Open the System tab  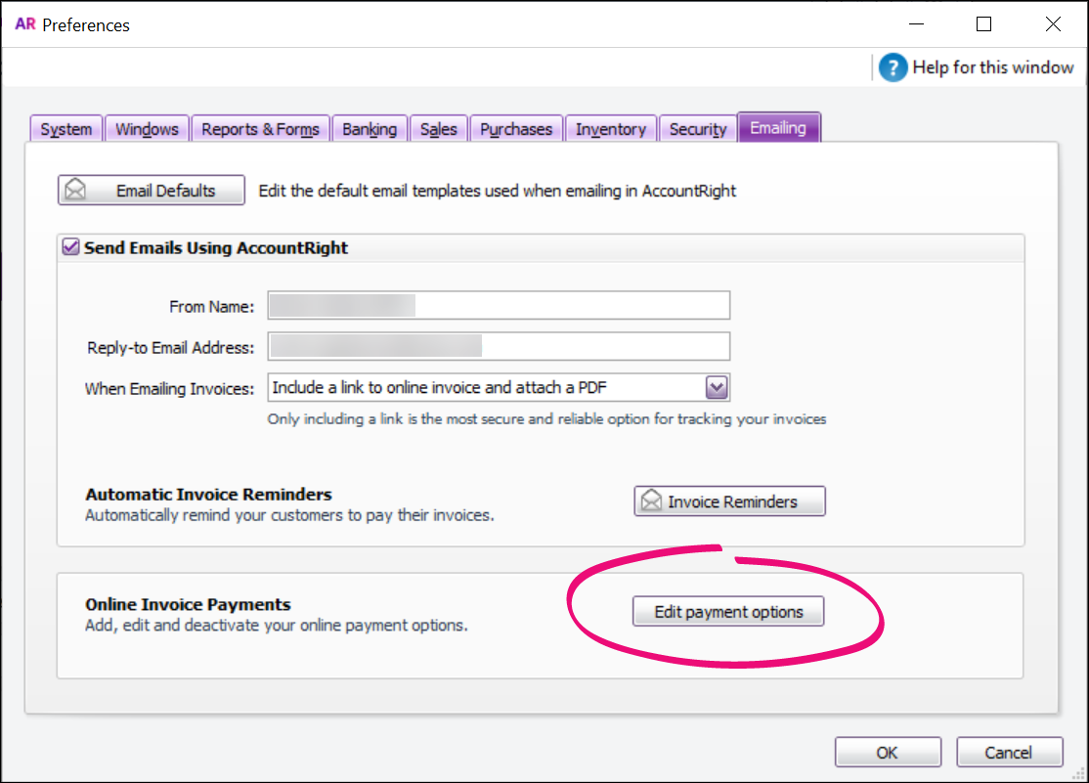(x=66, y=129)
